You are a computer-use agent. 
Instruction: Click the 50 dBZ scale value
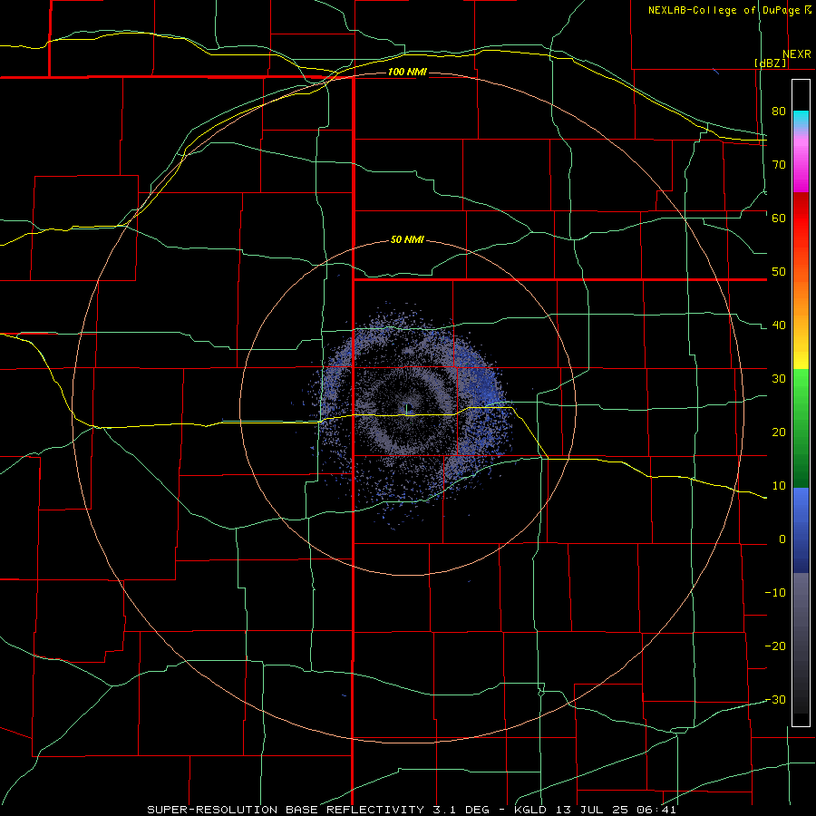(779, 272)
